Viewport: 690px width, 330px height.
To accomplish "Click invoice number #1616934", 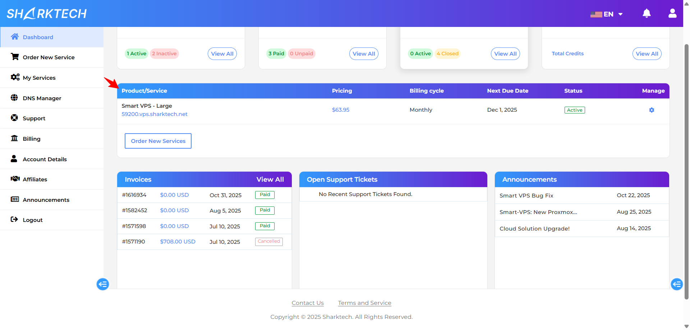I will 134,195.
